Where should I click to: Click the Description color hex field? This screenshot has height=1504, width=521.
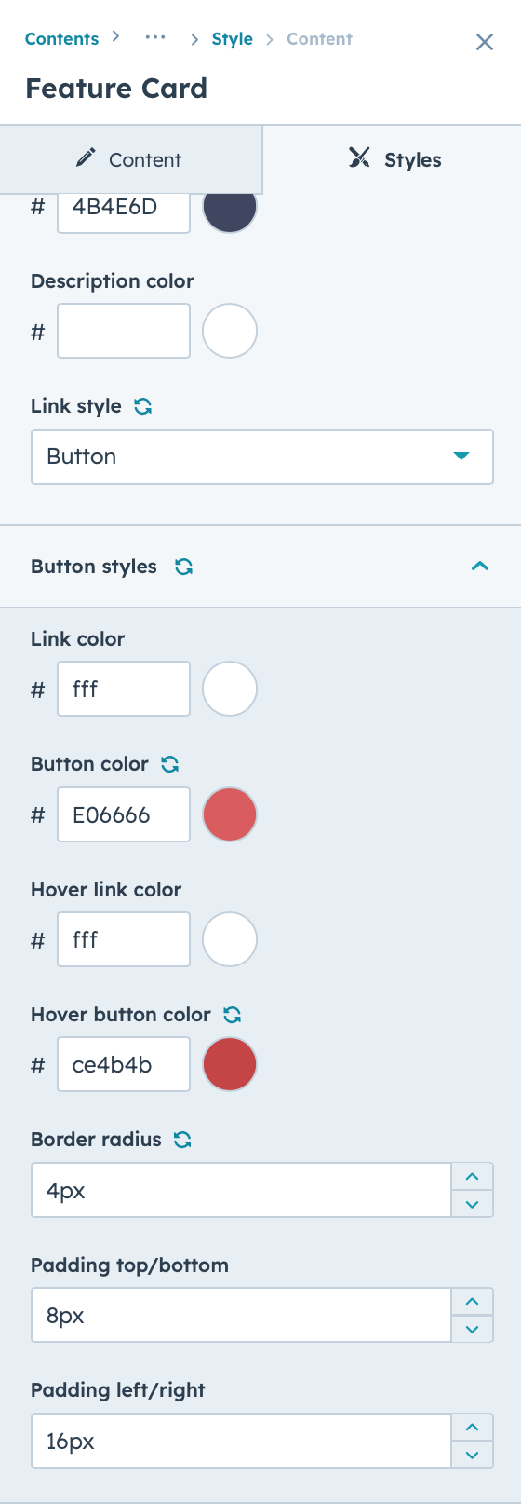[x=124, y=331]
